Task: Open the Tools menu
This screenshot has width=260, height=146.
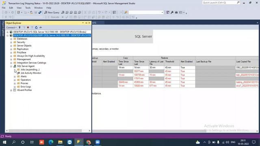Action: point(28,8)
